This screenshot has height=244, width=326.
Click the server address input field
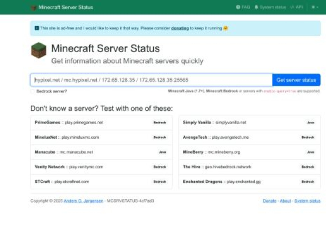(151, 80)
